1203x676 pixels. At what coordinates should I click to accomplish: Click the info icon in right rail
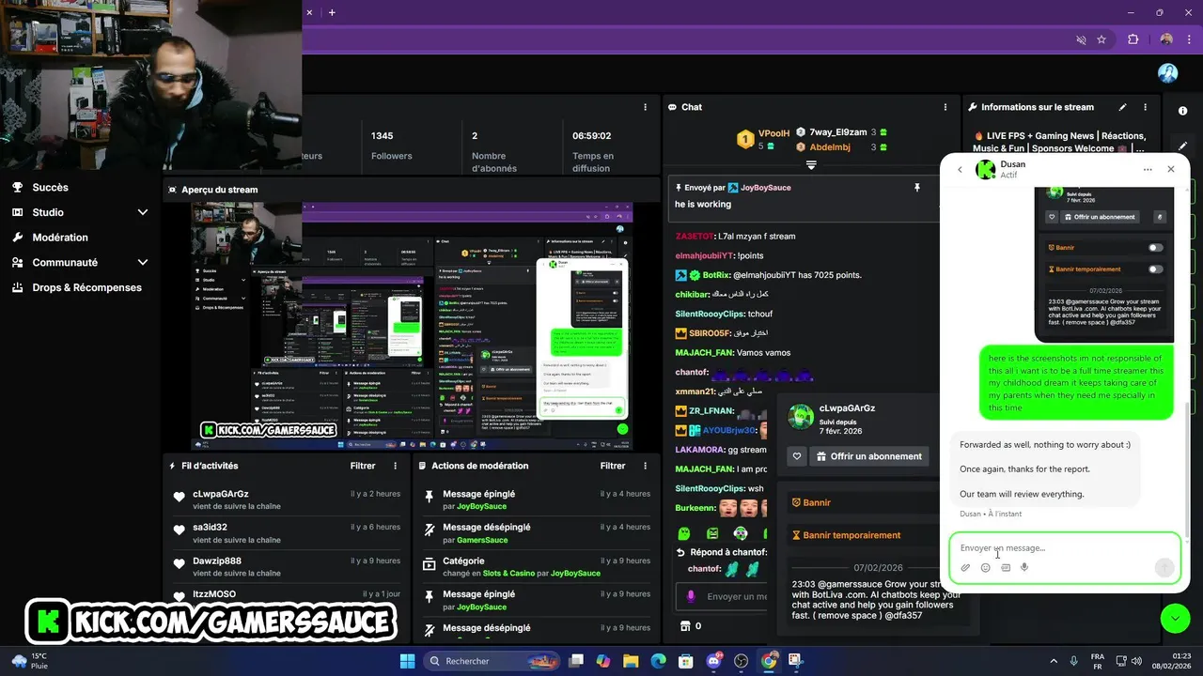coord(1182,111)
